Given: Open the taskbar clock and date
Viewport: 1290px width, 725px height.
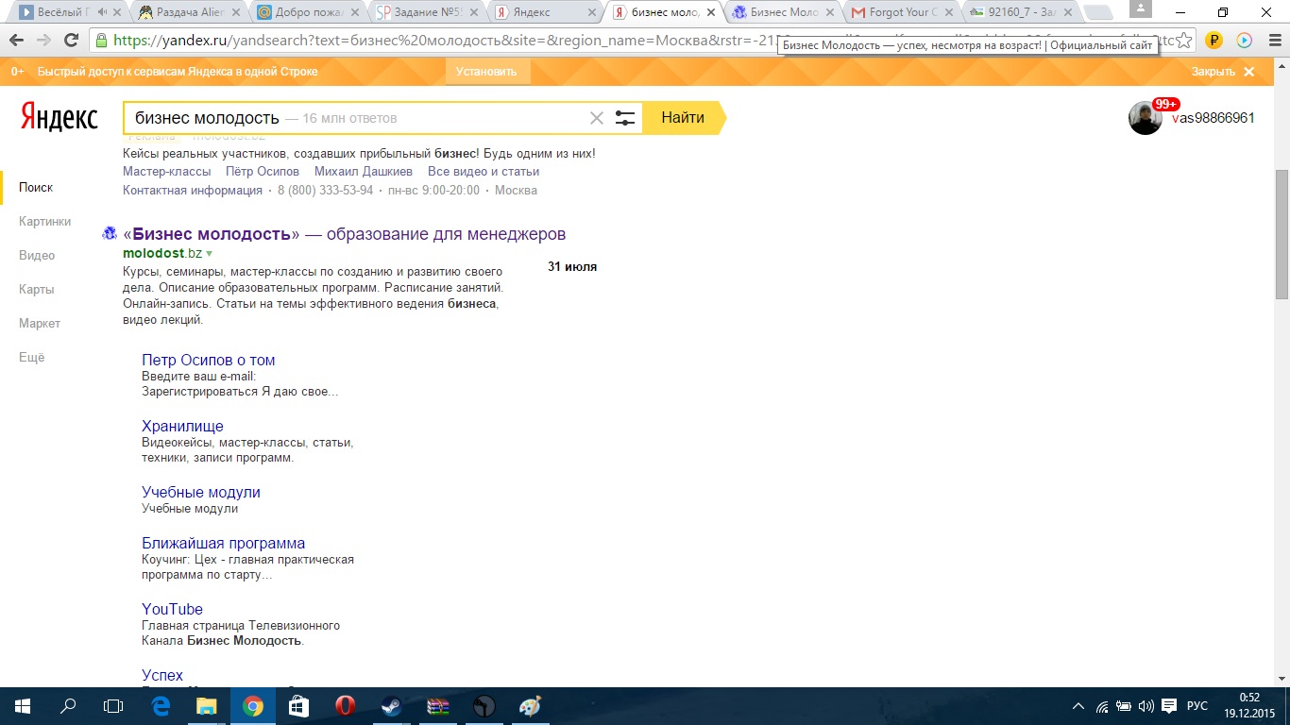Looking at the screenshot, I should [1249, 705].
